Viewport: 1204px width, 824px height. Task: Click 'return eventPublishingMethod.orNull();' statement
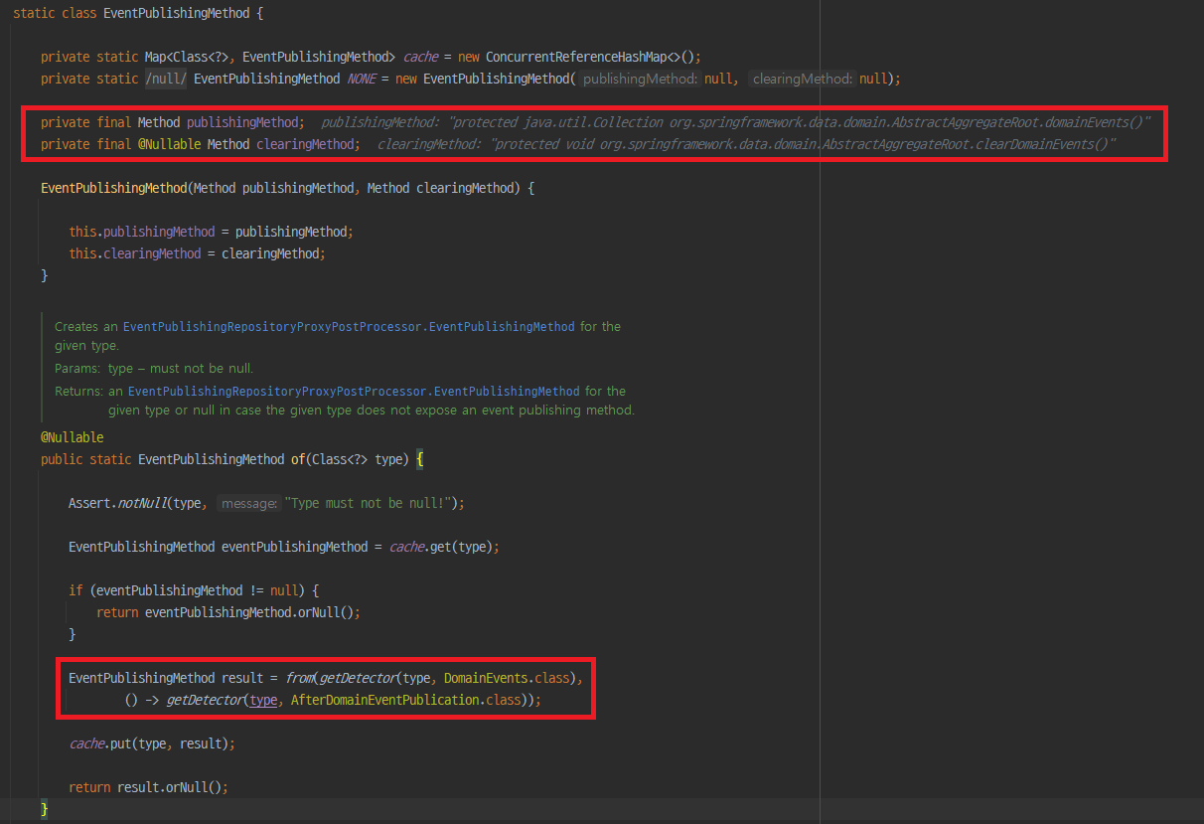[228, 612]
